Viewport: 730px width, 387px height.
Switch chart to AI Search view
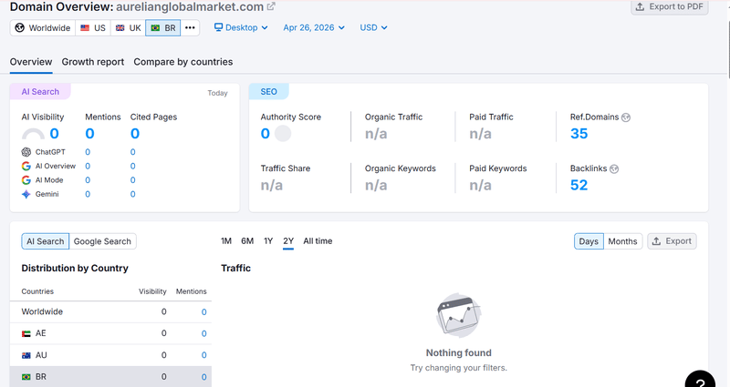pyautogui.click(x=45, y=241)
